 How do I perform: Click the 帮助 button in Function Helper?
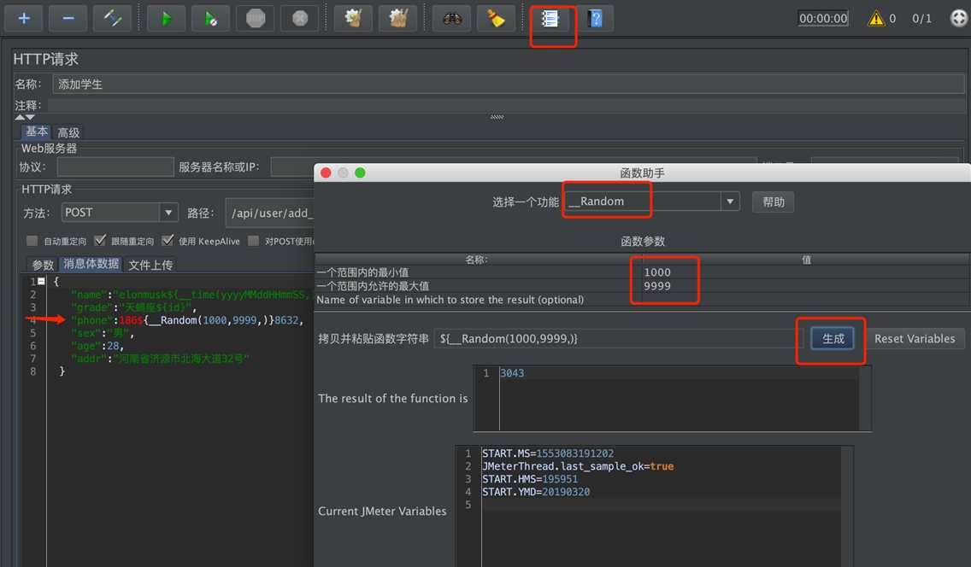point(773,202)
